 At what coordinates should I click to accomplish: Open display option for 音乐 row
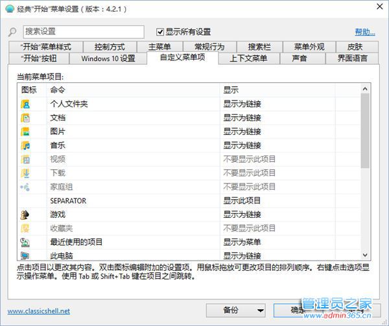point(242,146)
